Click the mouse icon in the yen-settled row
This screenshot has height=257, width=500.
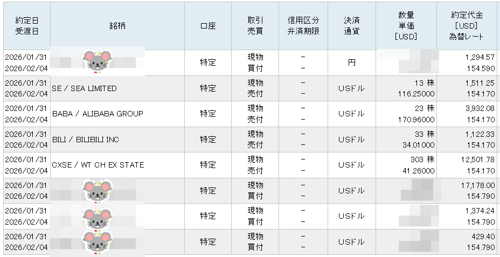coord(98,61)
